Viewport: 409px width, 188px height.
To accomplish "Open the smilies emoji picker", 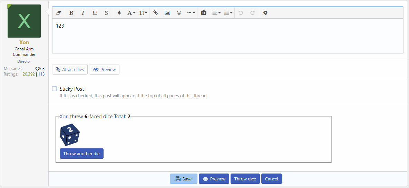I will [179, 13].
